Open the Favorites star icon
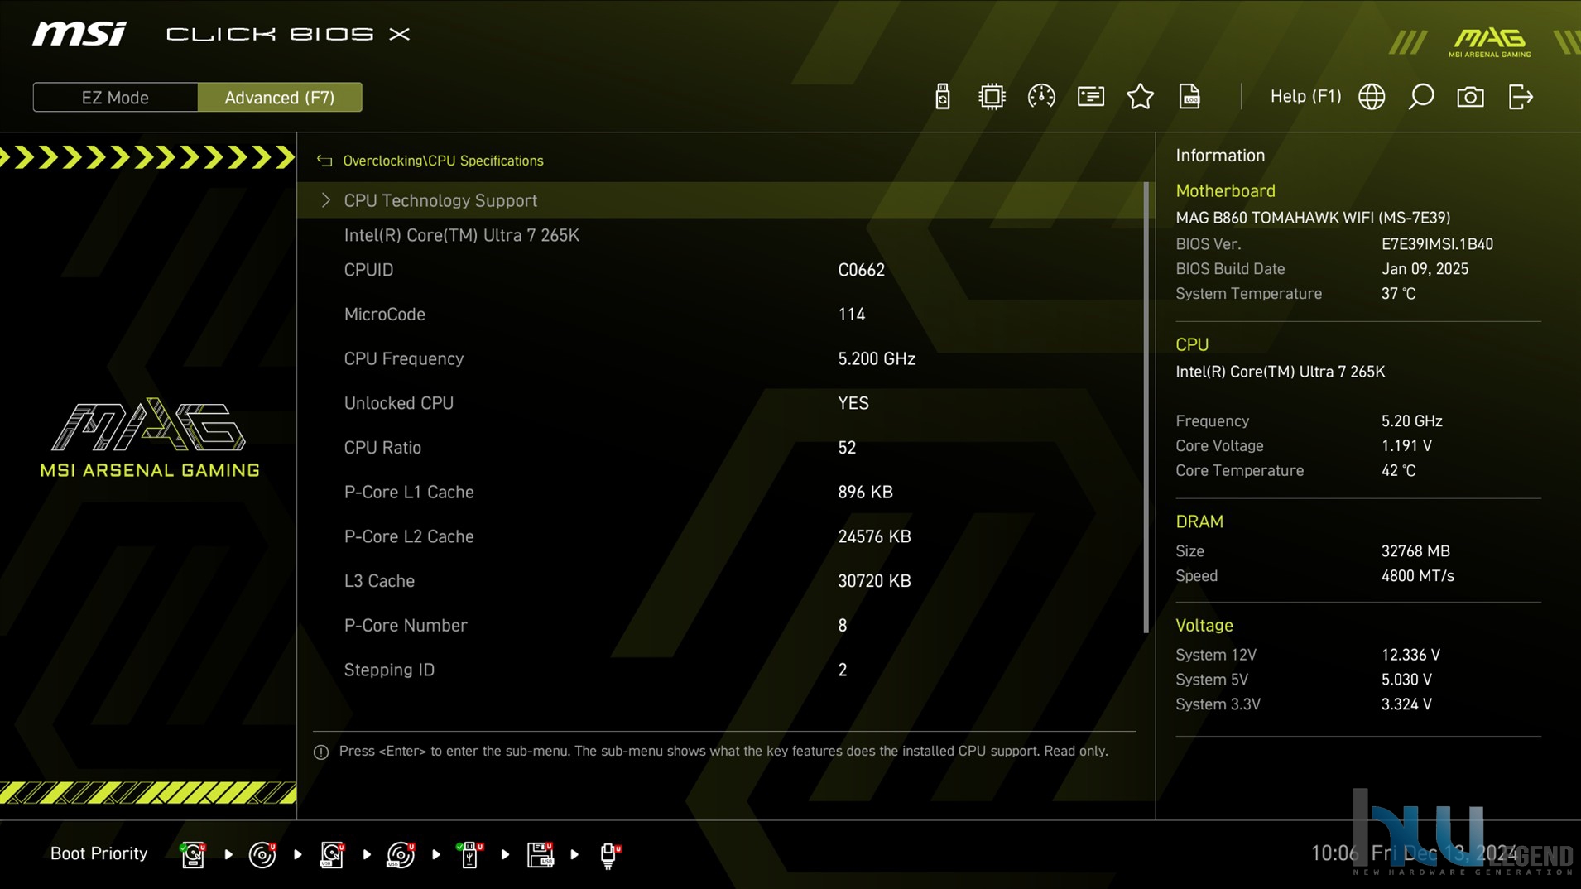Image resolution: width=1581 pixels, height=889 pixels. coord(1141,97)
